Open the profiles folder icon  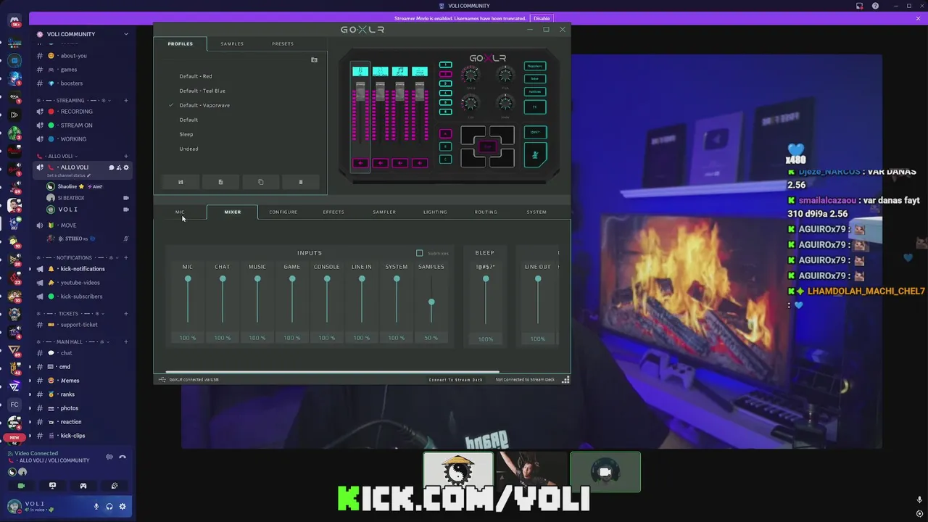[x=314, y=60]
